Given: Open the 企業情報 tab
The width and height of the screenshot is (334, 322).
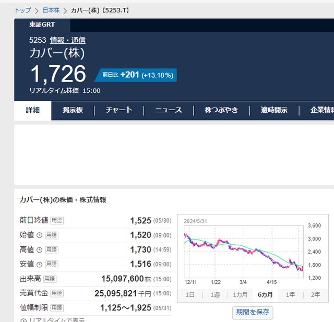Looking at the screenshot, I should (322, 110).
